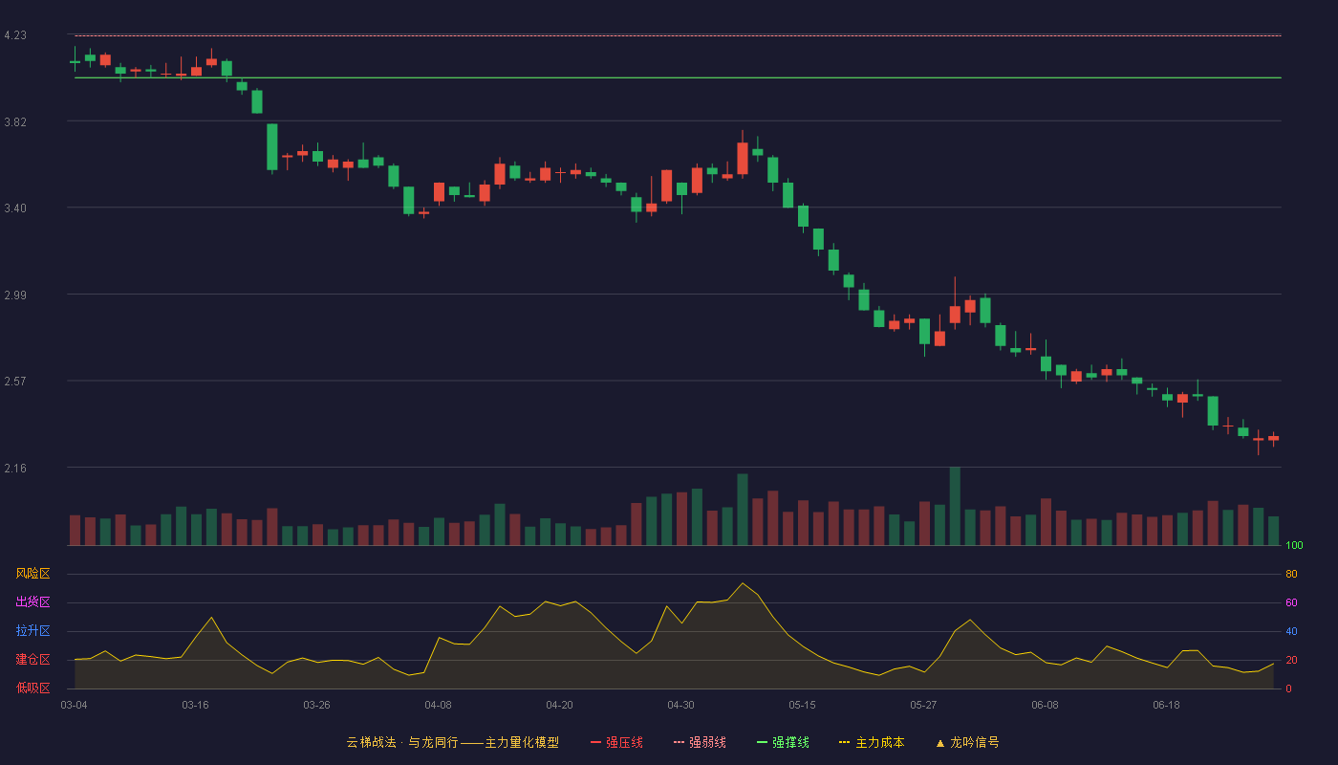
Task: Click the solid green horizontal support line
Action: 678,77
